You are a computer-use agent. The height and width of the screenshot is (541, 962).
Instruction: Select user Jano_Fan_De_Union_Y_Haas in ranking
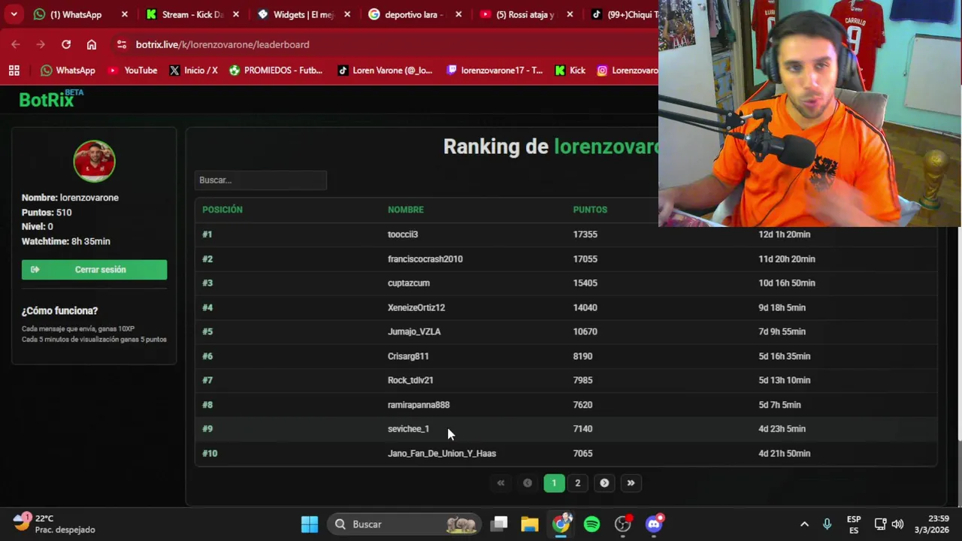442,454
